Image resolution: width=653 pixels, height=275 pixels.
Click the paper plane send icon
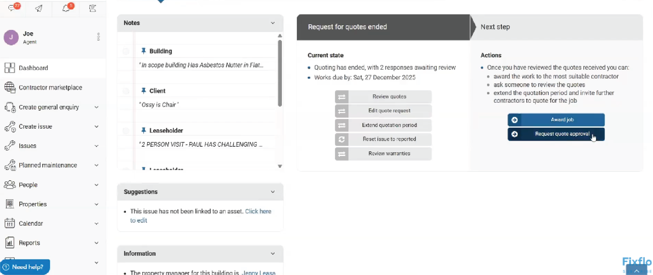click(x=38, y=8)
